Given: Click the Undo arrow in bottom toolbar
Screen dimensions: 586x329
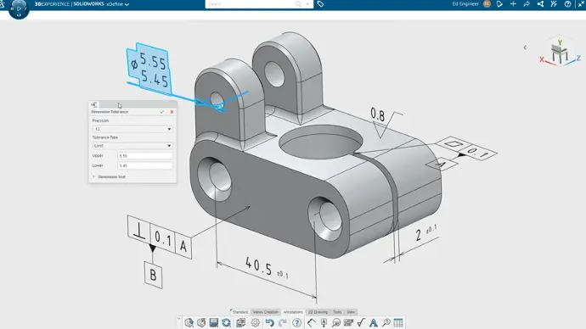Looking at the screenshot, I should tap(270, 323).
